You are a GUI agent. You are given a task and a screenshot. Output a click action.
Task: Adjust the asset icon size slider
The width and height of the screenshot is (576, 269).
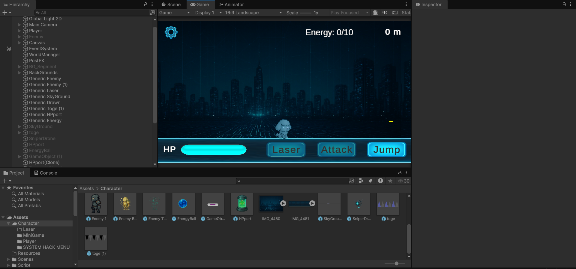point(396,263)
